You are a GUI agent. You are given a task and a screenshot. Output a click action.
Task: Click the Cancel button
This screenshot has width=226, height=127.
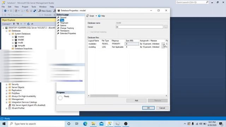point(162,108)
